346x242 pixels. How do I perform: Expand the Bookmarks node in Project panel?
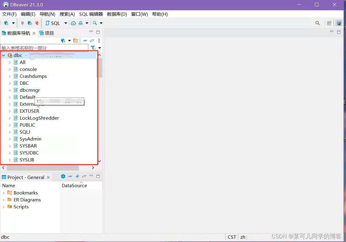coord(4,193)
